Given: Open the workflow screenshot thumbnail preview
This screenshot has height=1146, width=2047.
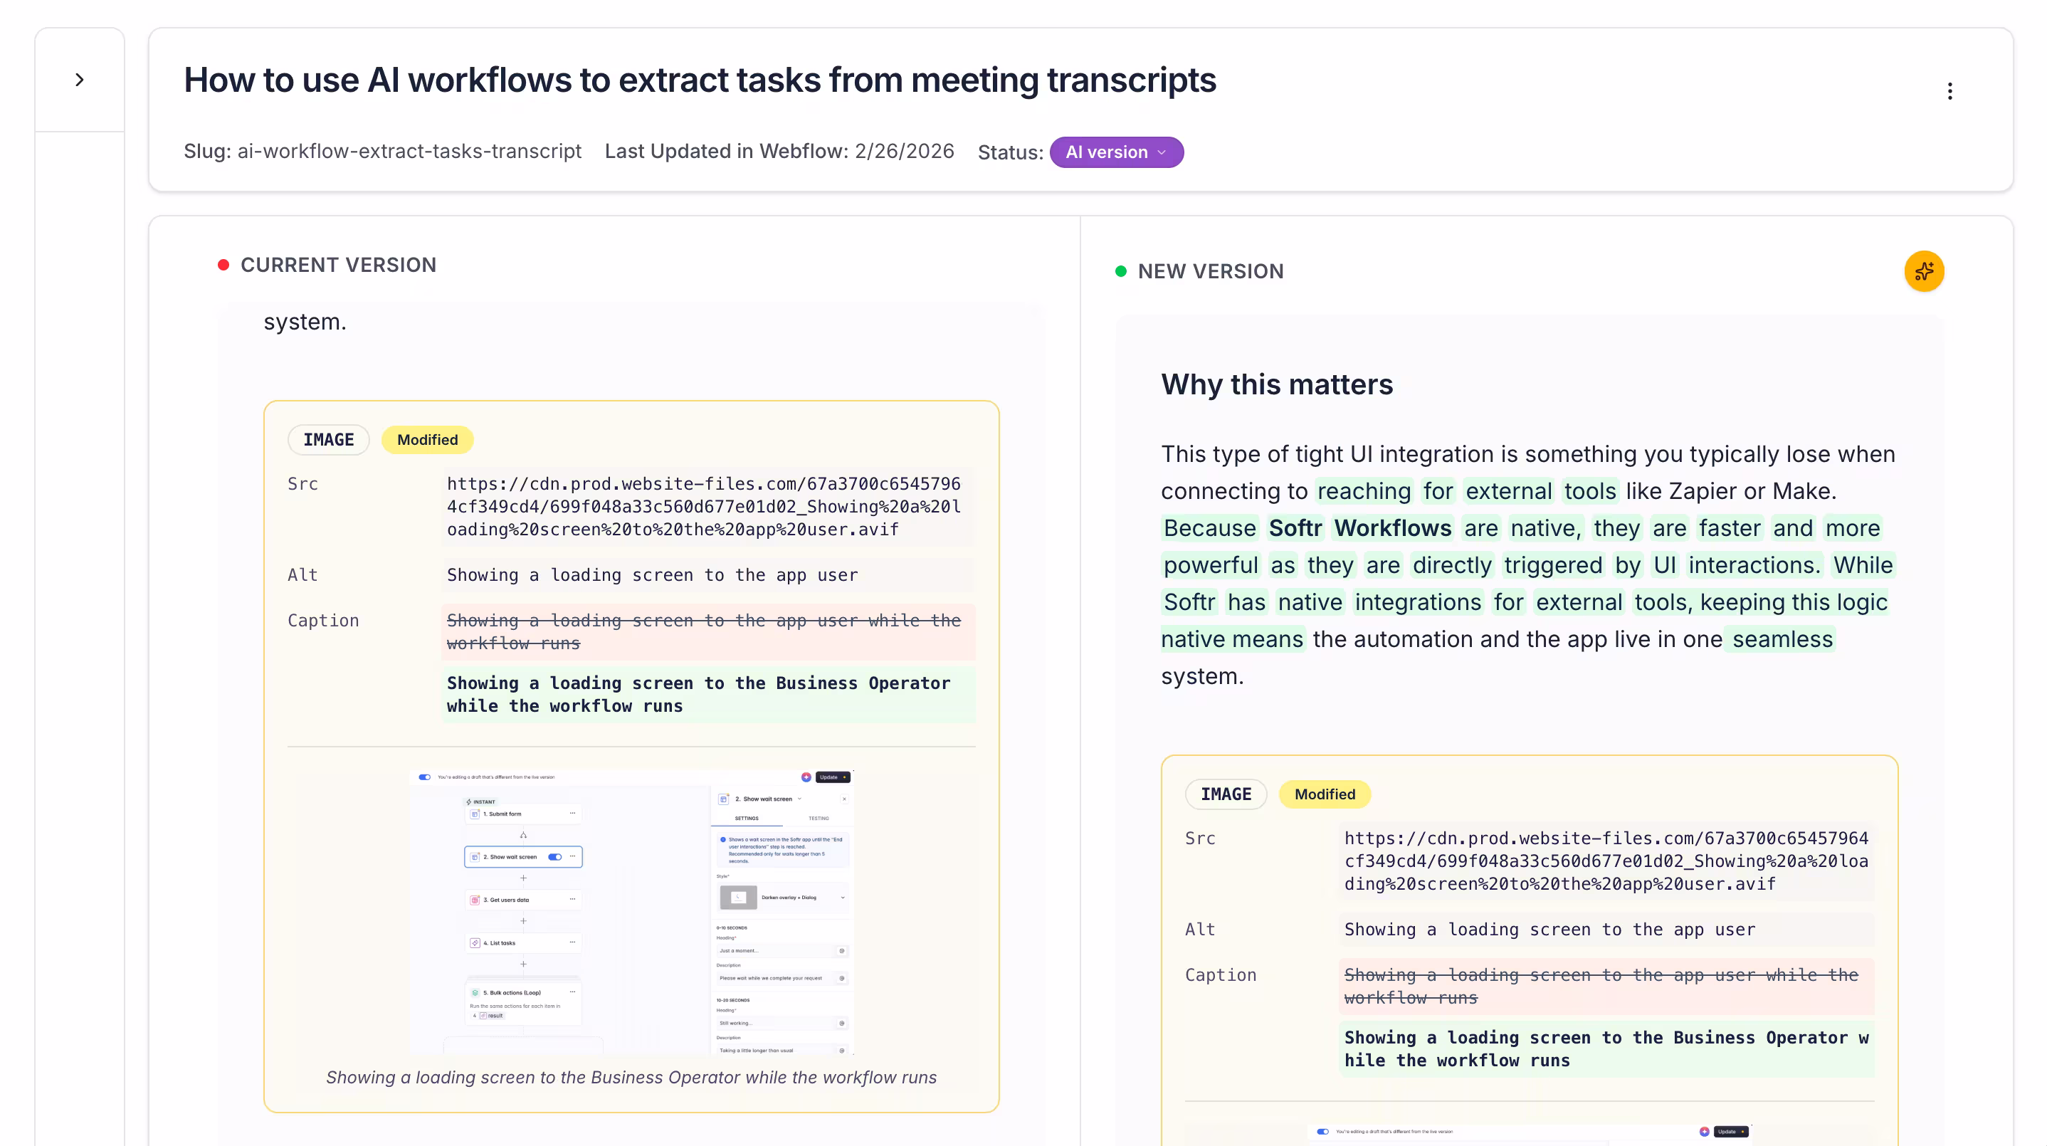Looking at the screenshot, I should (x=631, y=912).
